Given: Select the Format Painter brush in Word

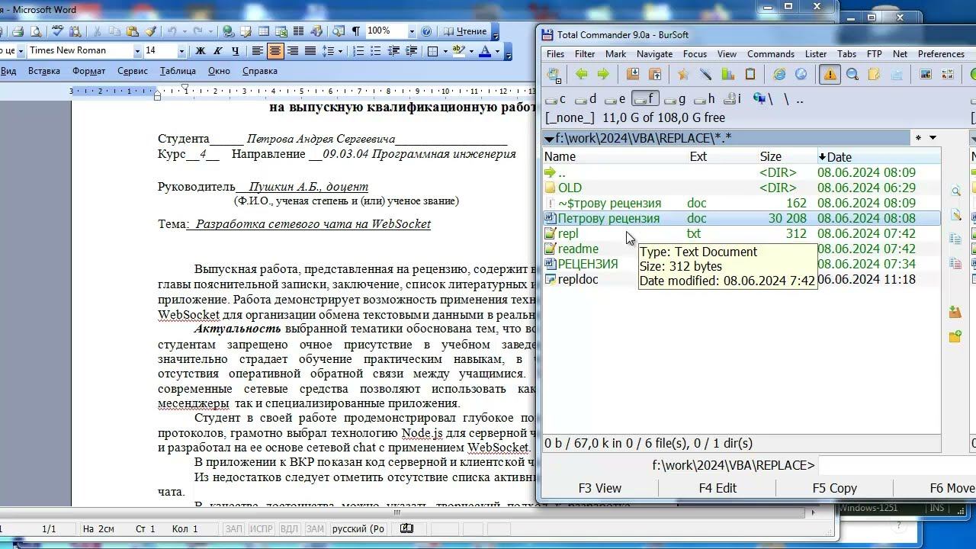Looking at the screenshot, I should [150, 31].
